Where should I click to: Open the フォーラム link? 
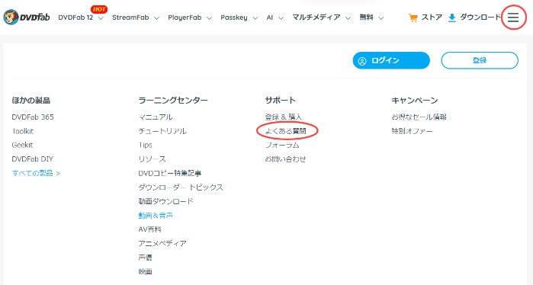(282, 145)
